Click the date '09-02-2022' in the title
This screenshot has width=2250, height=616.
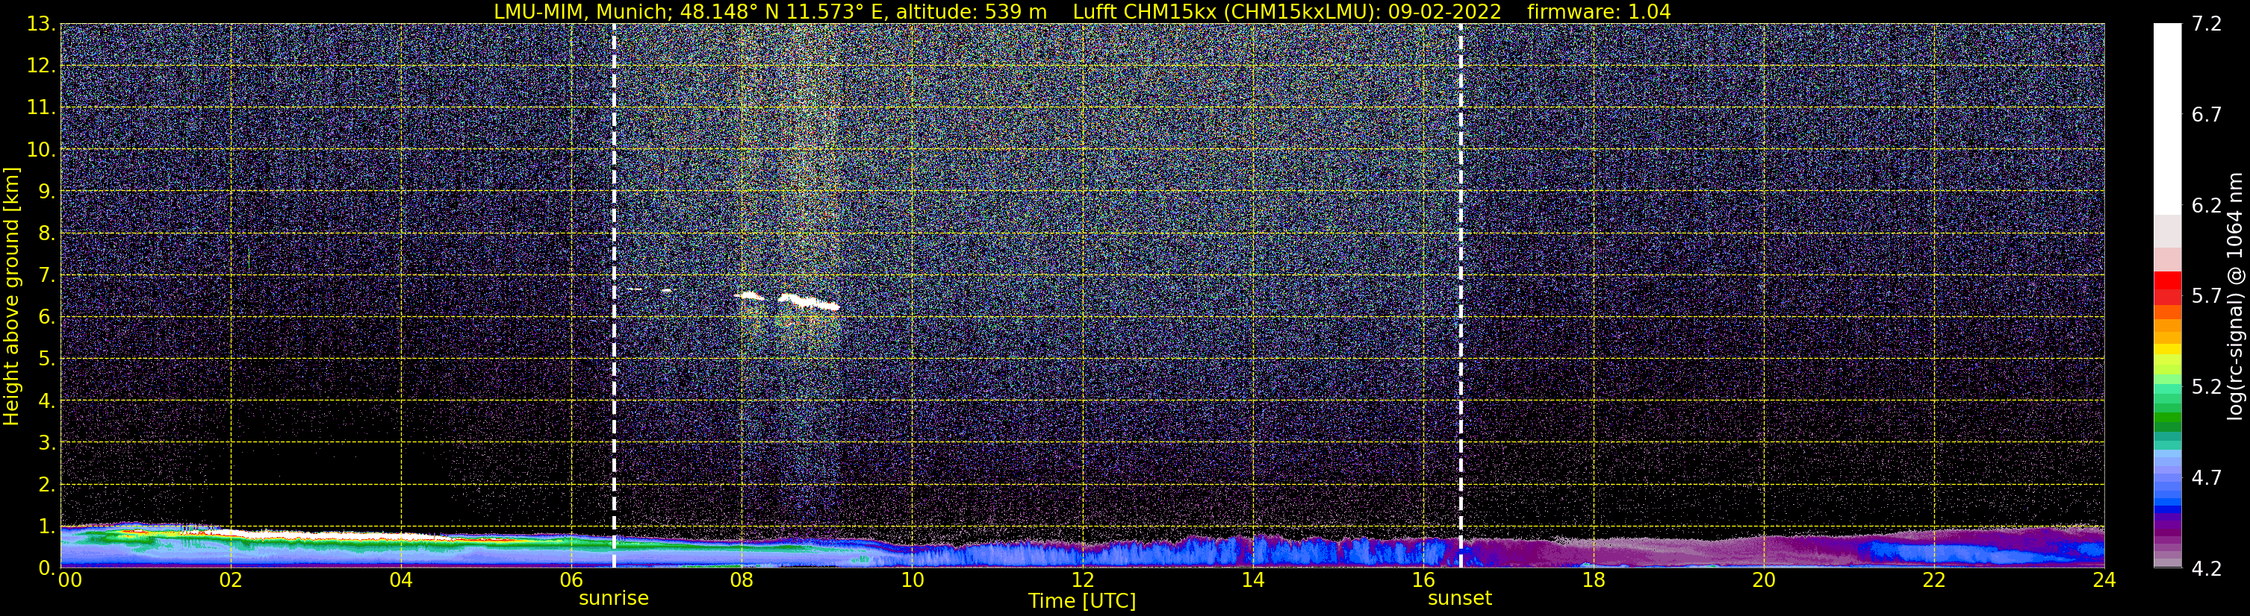click(1445, 12)
